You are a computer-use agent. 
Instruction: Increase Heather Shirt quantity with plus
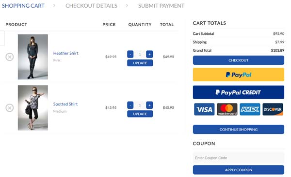(149, 54)
